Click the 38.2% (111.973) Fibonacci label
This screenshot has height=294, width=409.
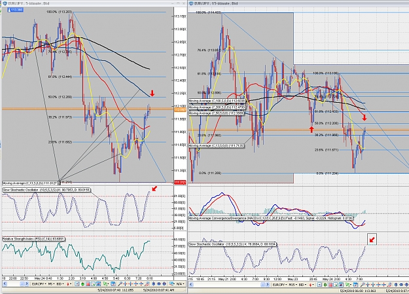click(60, 117)
